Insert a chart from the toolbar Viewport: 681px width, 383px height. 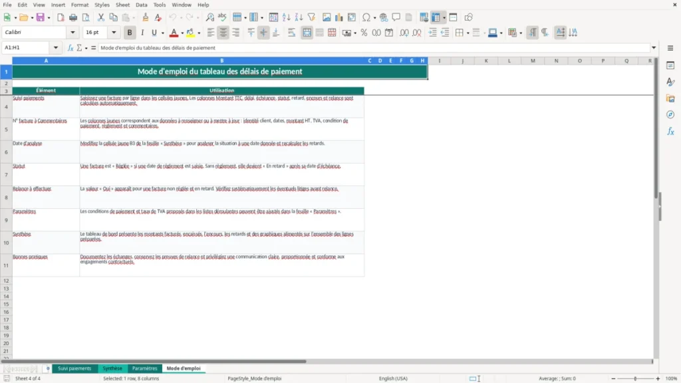339,17
